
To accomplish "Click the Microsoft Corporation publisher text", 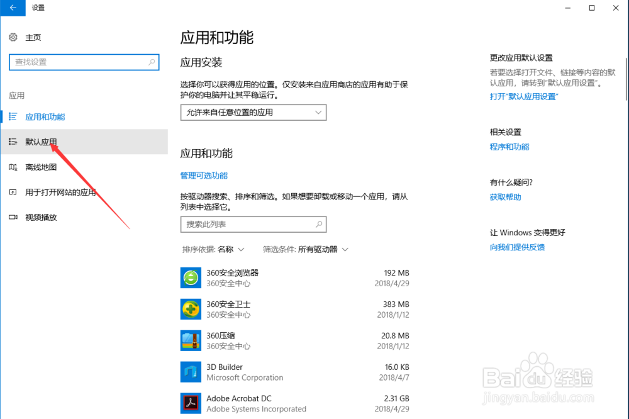I will (x=245, y=377).
